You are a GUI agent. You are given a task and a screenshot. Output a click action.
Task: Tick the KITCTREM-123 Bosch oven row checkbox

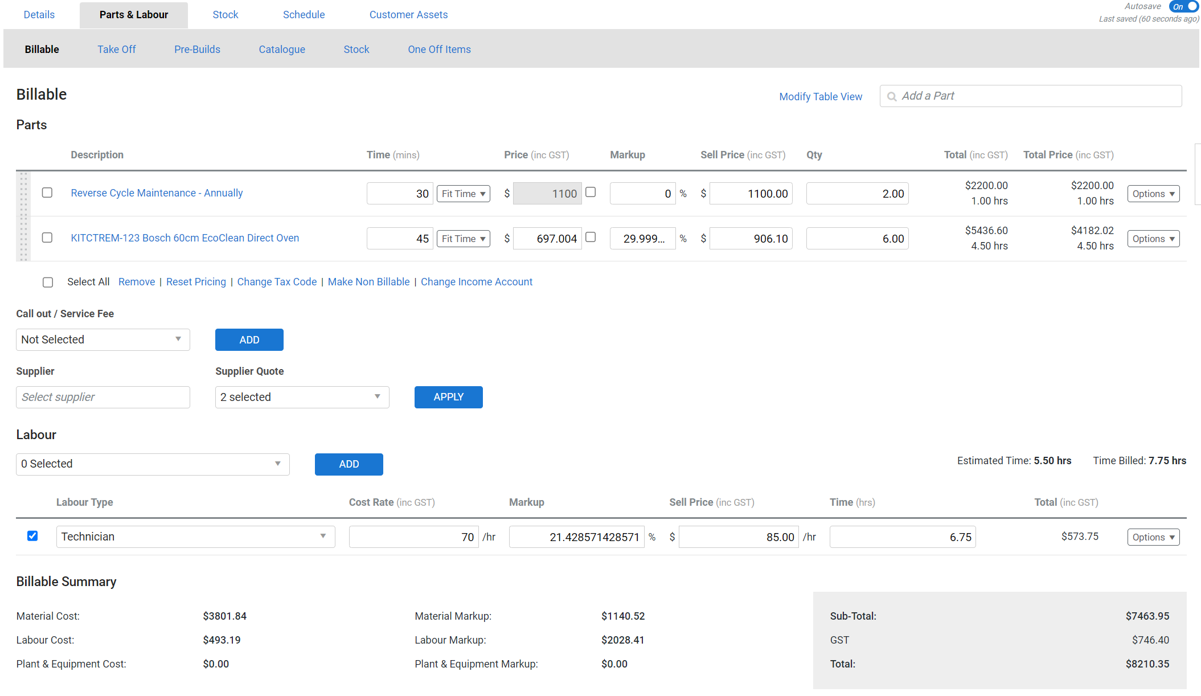click(x=47, y=238)
